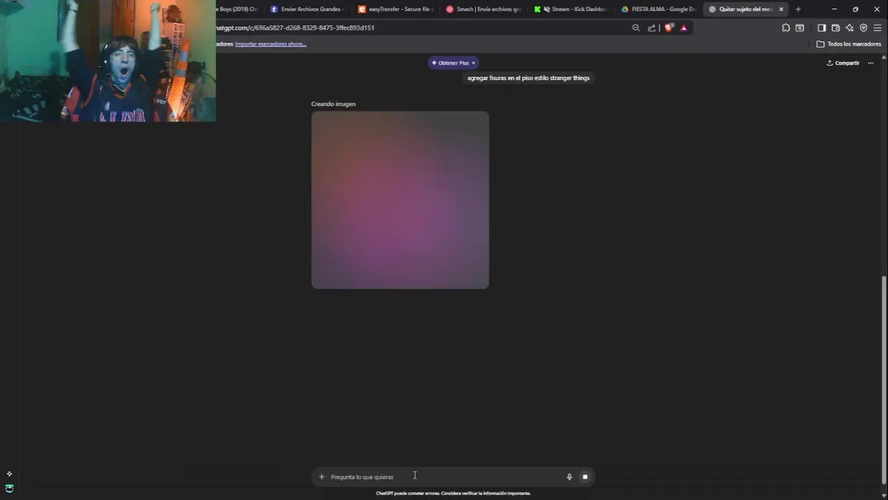The width and height of the screenshot is (888, 500).
Task: Click the Creando imagen status text
Action: click(334, 104)
